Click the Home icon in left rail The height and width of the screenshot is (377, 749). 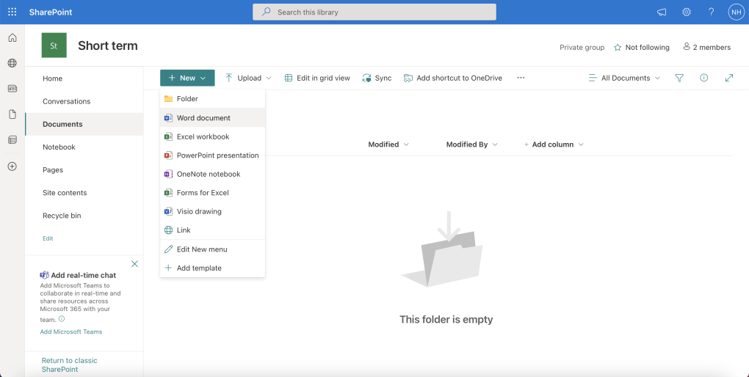coord(12,37)
